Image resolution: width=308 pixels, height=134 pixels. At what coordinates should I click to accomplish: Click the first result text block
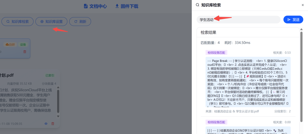coord(248,82)
